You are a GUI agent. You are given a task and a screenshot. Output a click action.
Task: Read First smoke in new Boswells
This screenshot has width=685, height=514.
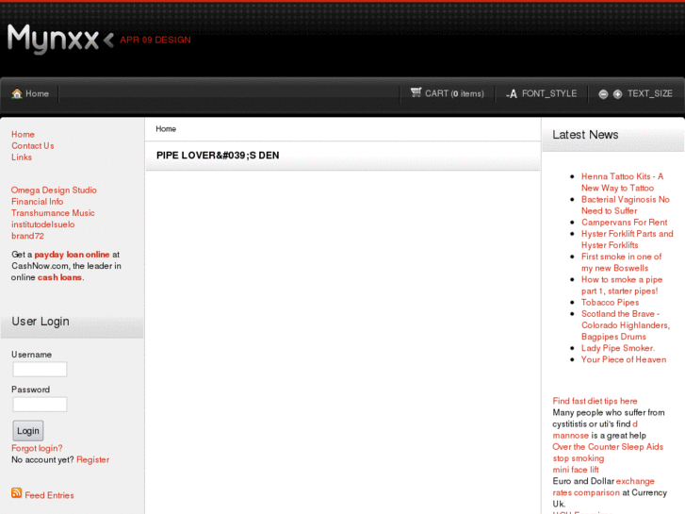coord(621,262)
